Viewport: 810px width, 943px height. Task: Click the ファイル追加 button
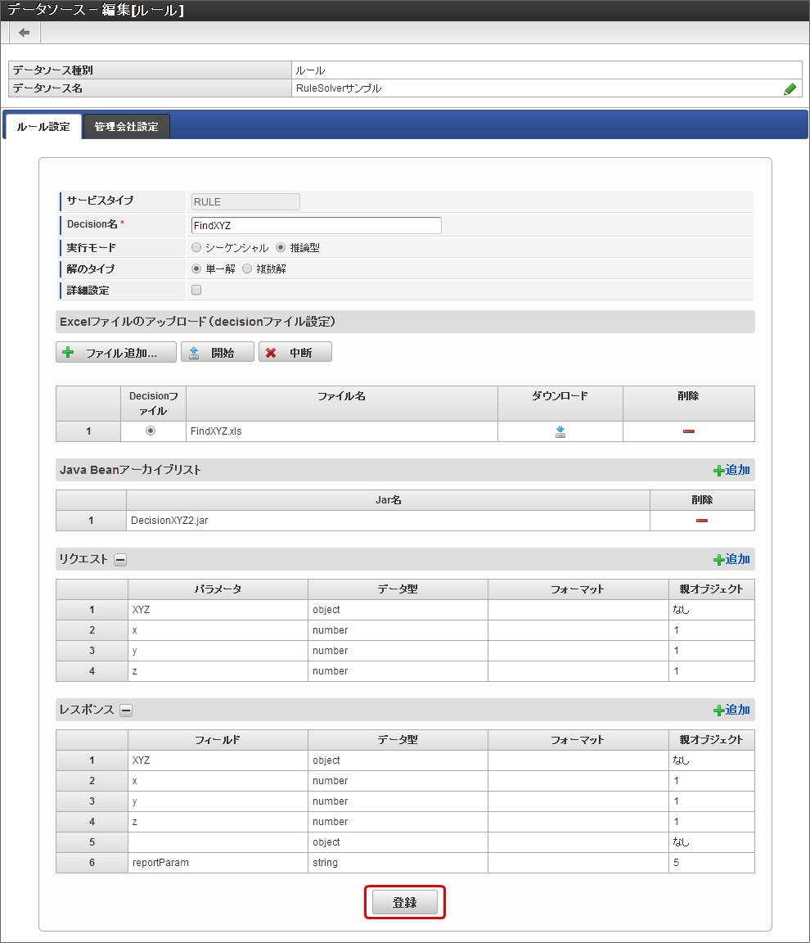[116, 352]
